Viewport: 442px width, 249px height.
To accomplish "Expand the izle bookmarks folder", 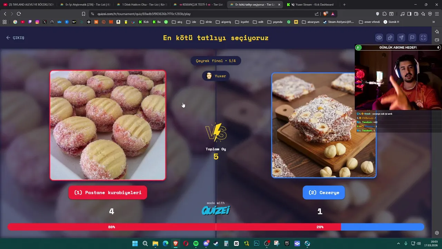I will pyautogui.click(x=191, y=22).
